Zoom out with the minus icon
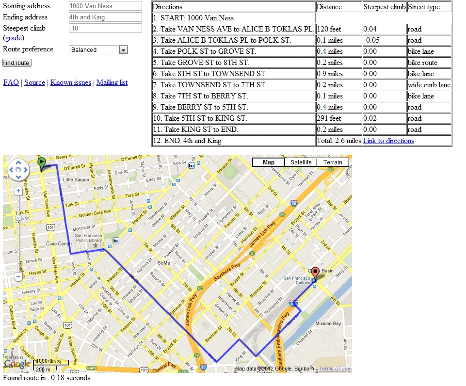466x386 pixels. pos(18,276)
